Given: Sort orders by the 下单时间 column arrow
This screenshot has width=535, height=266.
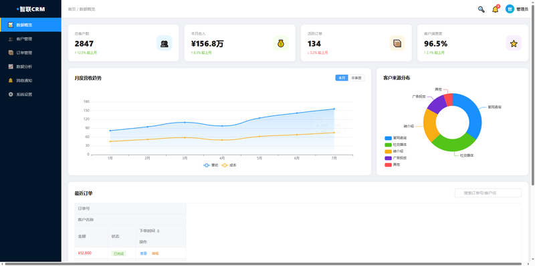Looking at the screenshot, I should 158,231.
